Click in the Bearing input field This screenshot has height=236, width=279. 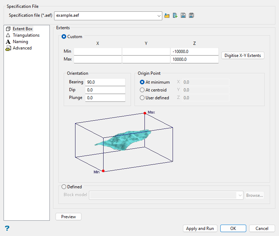click(105, 82)
